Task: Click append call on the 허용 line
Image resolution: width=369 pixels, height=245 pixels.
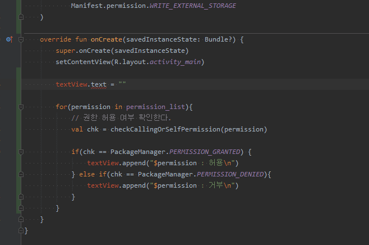Action: pos(133,163)
